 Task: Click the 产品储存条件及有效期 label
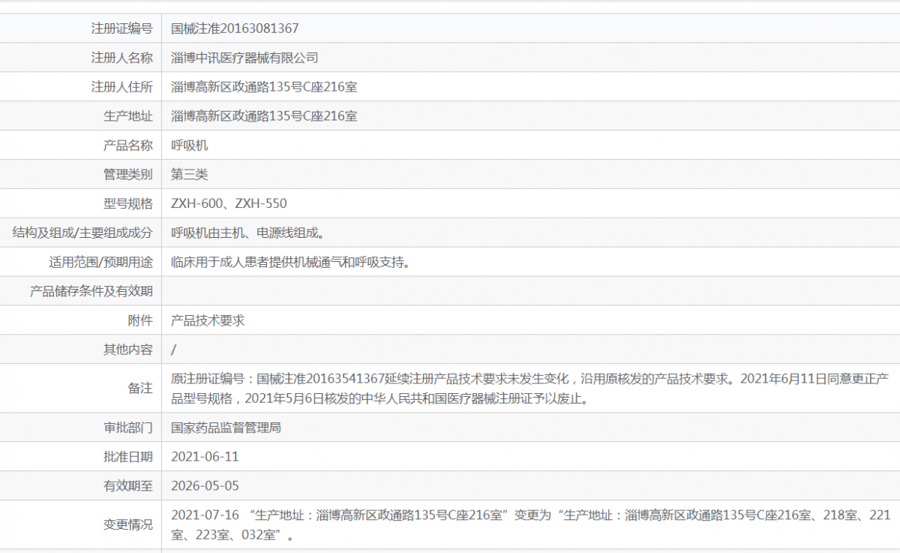91,292
